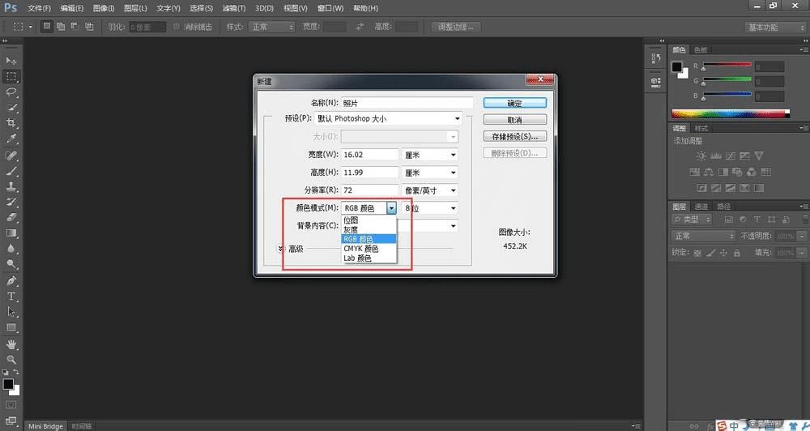Switch to the 路径 paths tab
810x431 pixels.
723,207
